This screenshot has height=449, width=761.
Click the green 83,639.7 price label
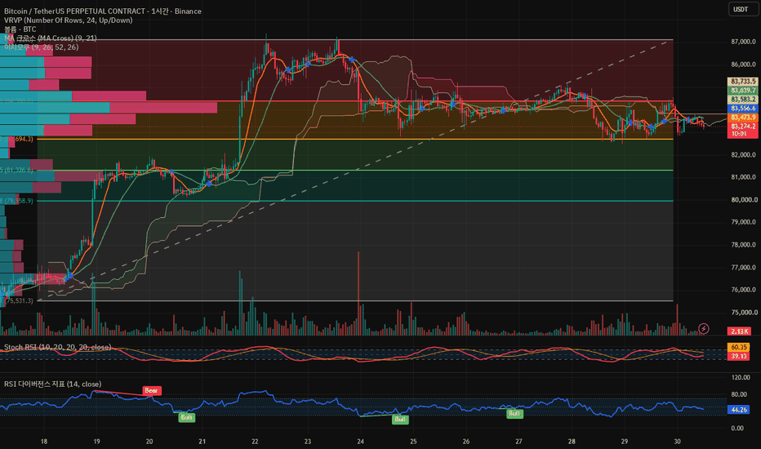(x=742, y=91)
